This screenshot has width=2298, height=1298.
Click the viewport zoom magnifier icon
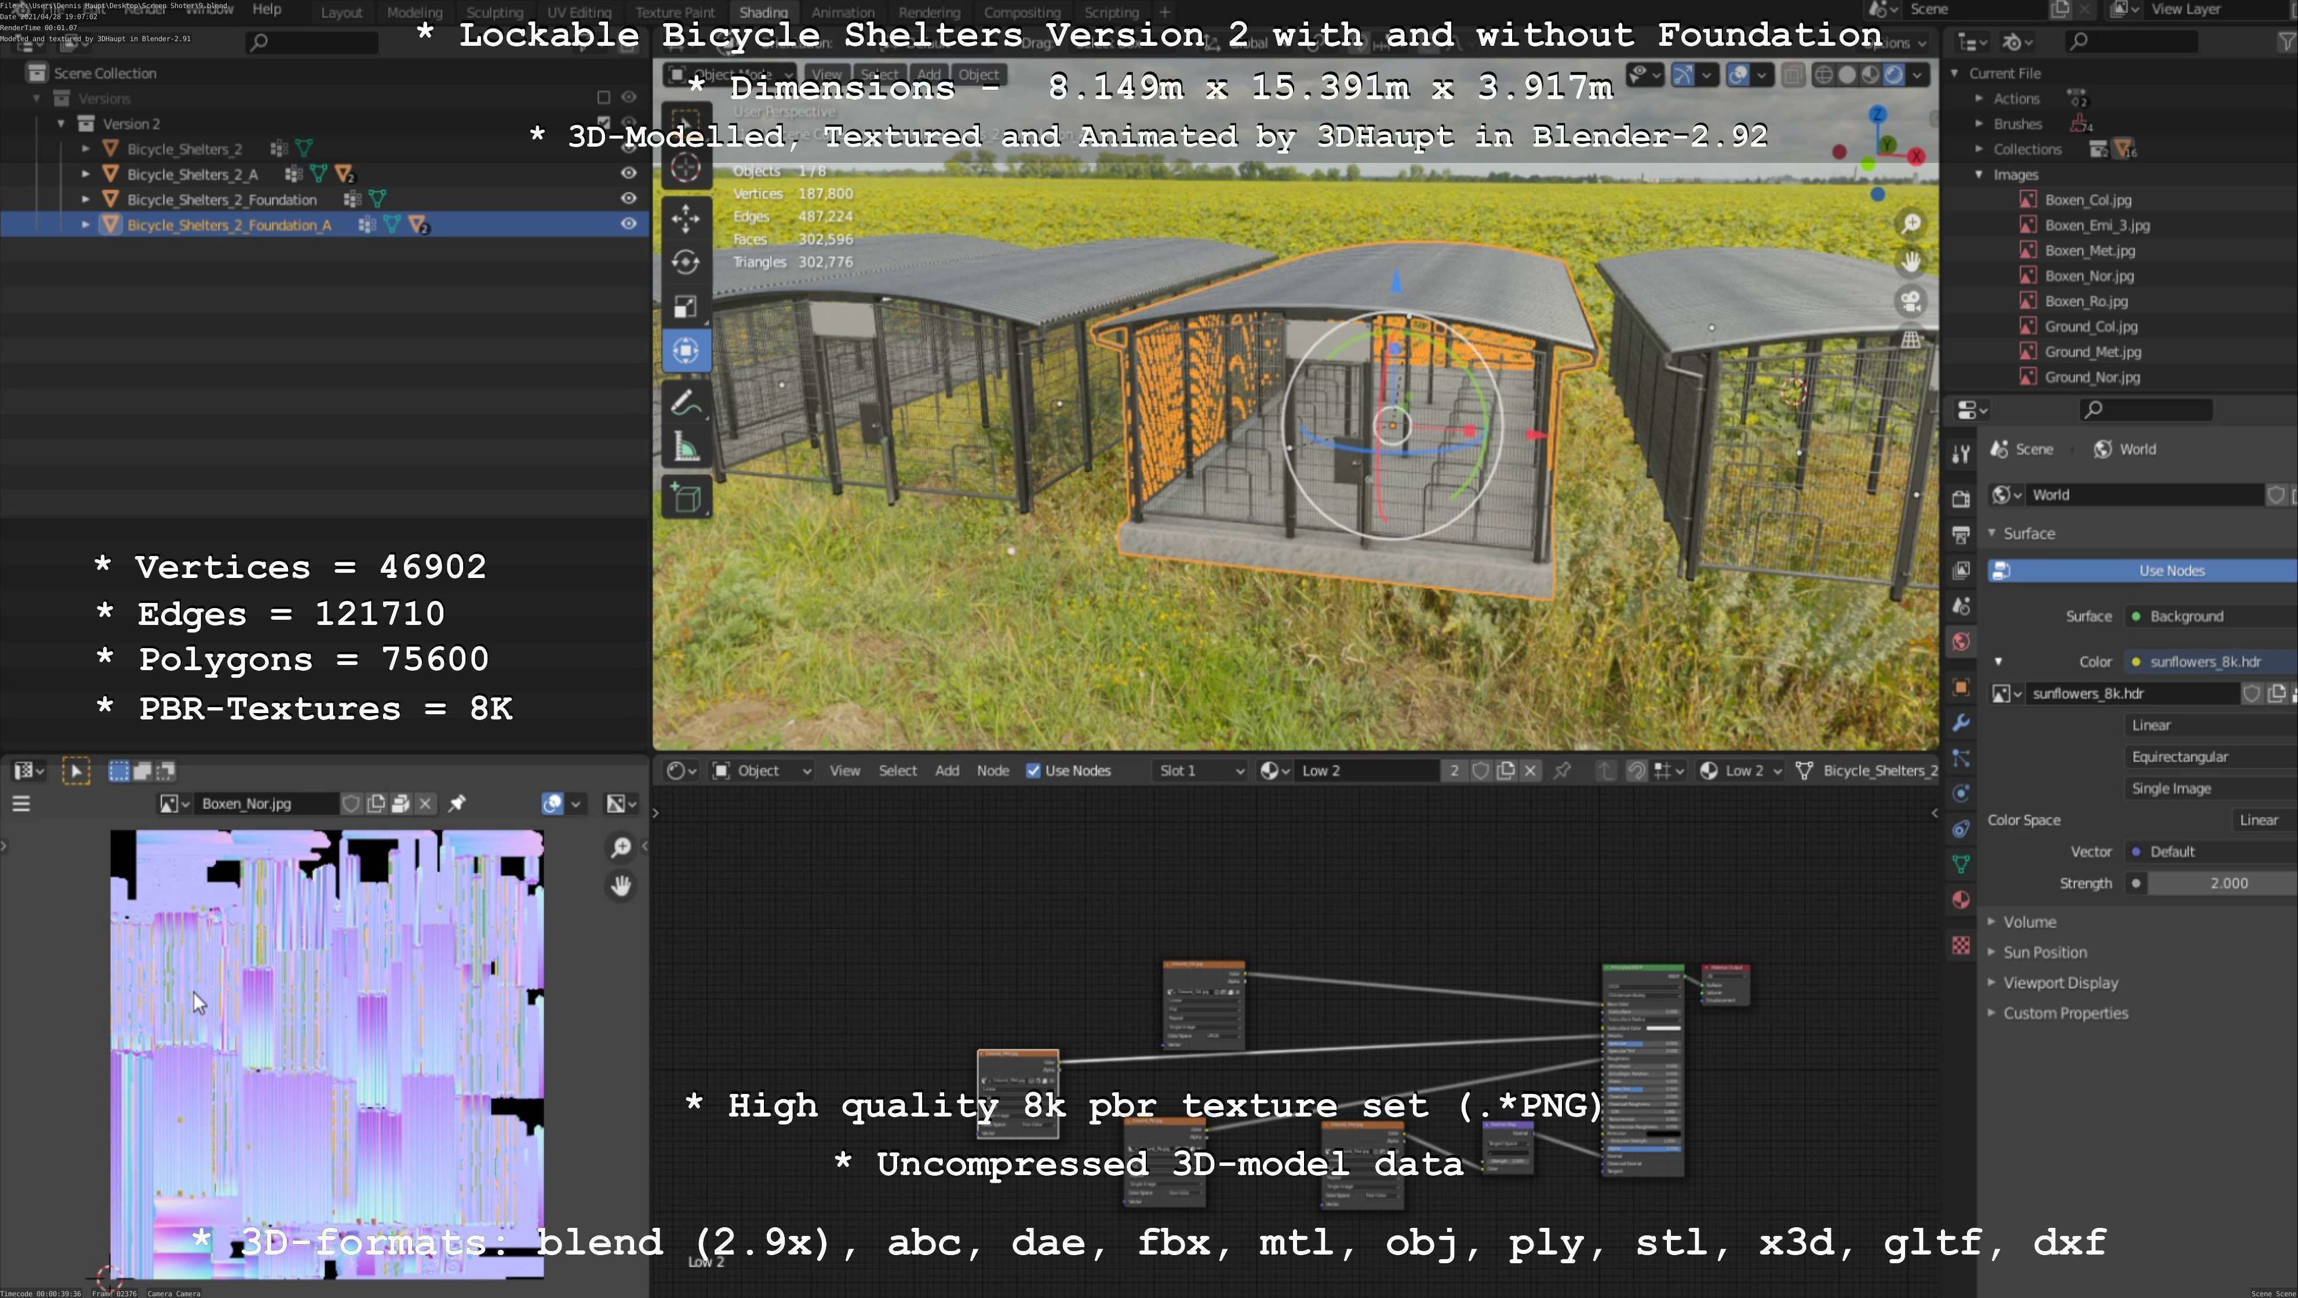click(1911, 224)
